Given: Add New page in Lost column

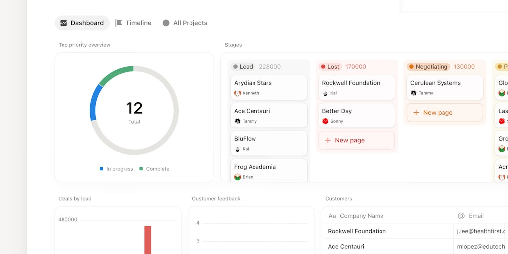Looking at the screenshot, I should [357, 140].
